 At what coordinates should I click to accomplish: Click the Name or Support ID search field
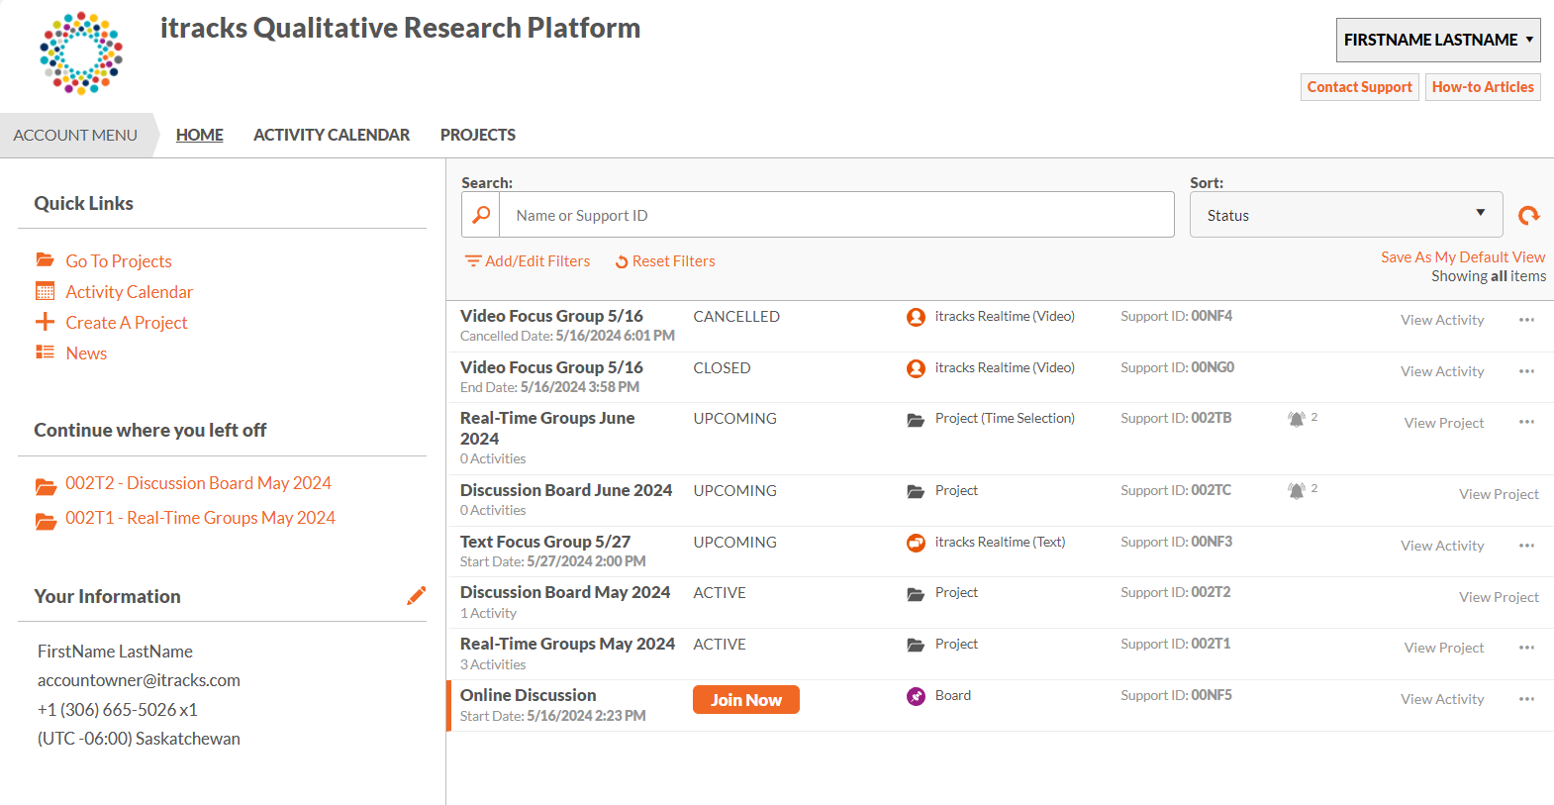click(836, 215)
